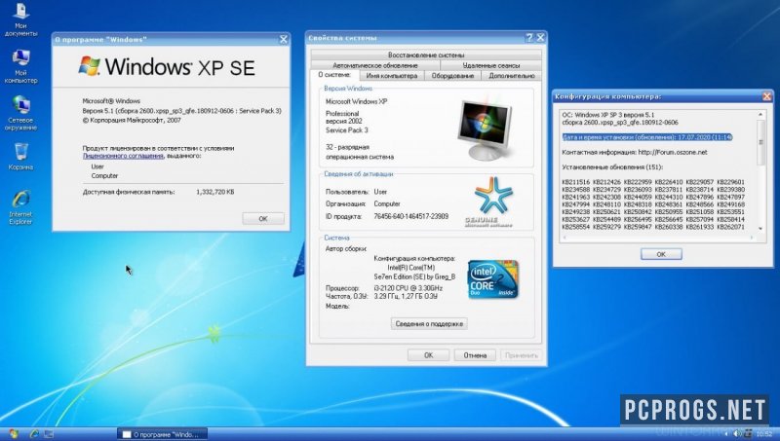Viewport: 780px width, 441px height.
Task: Select the Сетевое окружение desktop icon
Action: [20, 113]
